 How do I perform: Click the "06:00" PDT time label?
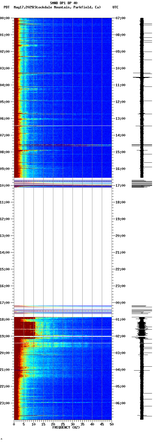pos(5,119)
